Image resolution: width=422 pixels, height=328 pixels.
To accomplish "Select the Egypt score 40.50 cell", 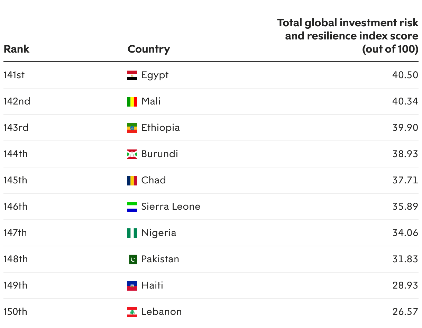I will point(405,75).
